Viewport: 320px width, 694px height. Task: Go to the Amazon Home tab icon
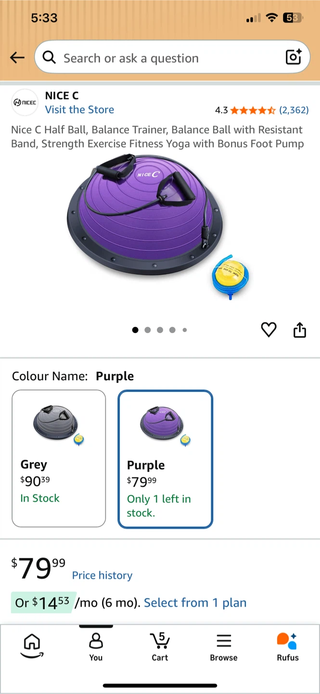[x=32, y=646]
